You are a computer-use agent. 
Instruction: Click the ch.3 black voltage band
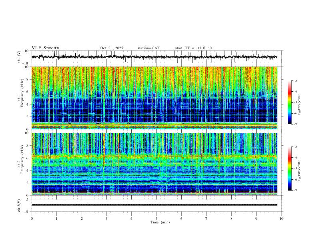[154, 205]
